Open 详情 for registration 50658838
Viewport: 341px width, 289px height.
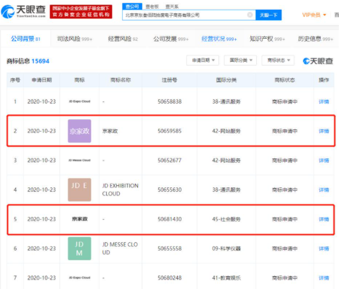324,102
